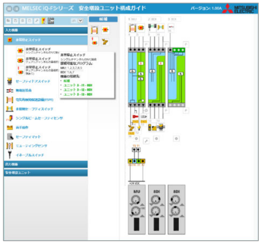Click the module rack toolbar icon
Image resolution: width=263 pixels, height=244 pixels.
(51, 21)
